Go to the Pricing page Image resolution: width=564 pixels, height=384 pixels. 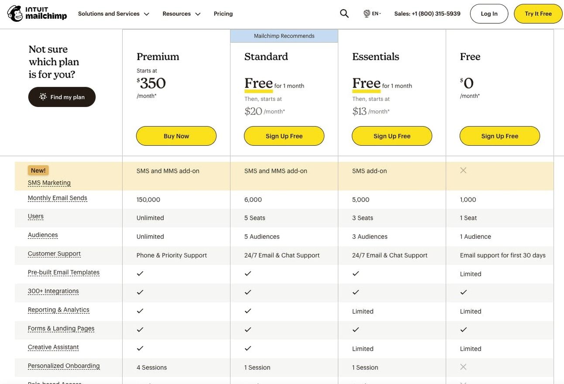point(223,14)
